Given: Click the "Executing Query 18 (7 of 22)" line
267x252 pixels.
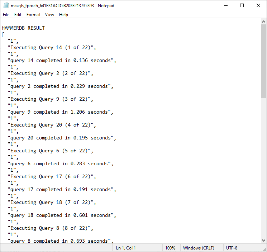Looking at the screenshot, I should (52, 203).
